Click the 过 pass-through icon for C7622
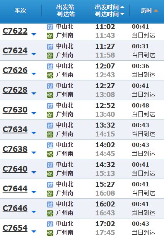Image resolution: width=164 pixels, height=237 pixels. 50,27
